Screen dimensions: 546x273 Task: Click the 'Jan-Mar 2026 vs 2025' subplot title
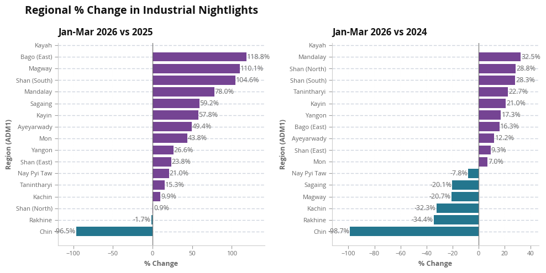coord(106,32)
